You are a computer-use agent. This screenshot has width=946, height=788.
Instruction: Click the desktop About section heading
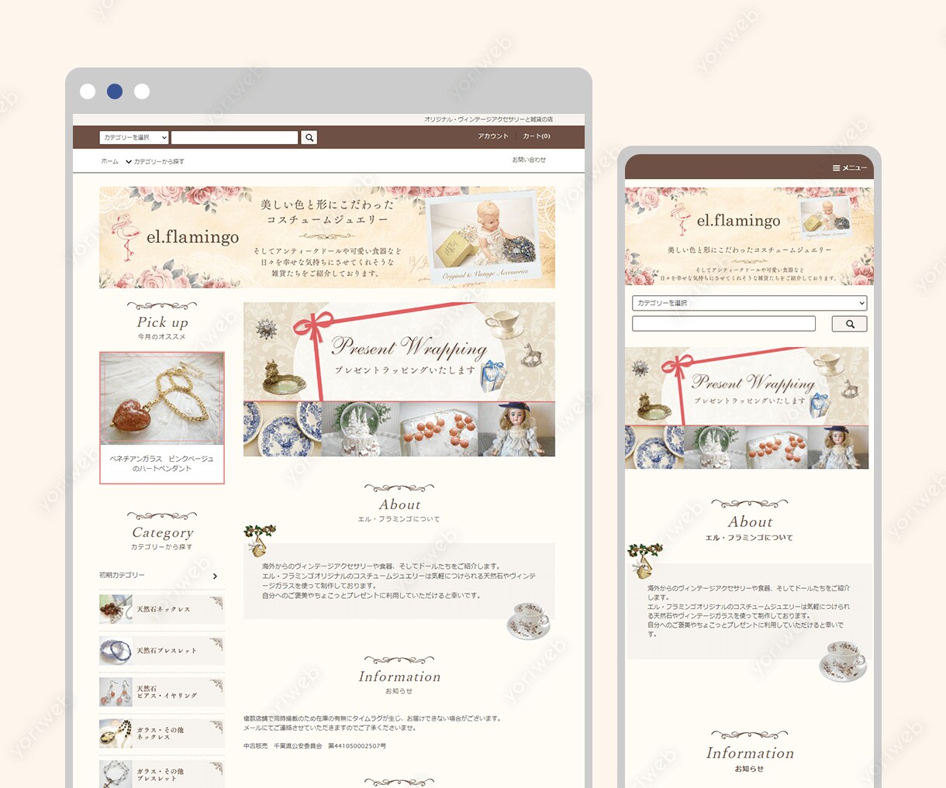coord(399,504)
